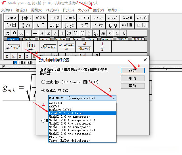
Task: Collapse the translator dropdown with its arrow
Action: pyautogui.click(x=114, y=98)
